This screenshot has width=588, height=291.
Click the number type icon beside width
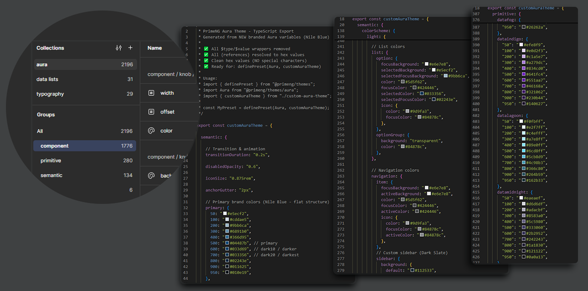tap(151, 93)
